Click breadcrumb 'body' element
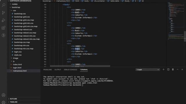The width and height of the screenshot is (186, 104). 87,1
